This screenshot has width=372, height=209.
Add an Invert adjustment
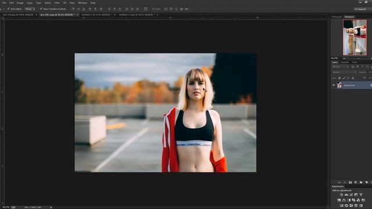click(x=342, y=206)
